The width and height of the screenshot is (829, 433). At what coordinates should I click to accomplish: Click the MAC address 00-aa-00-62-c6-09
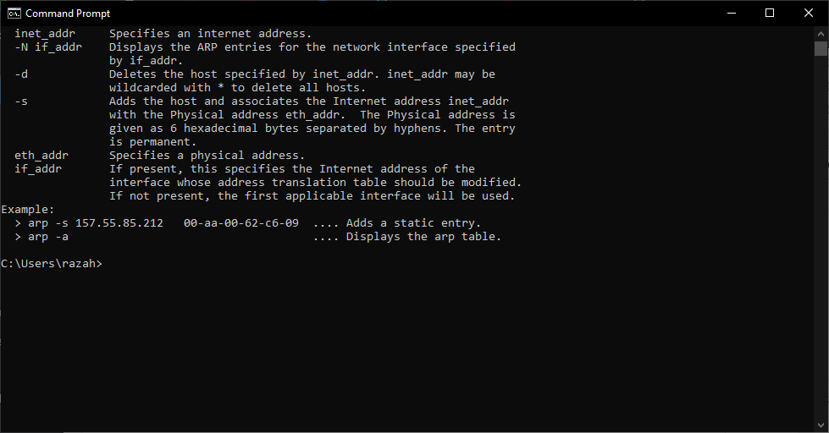click(x=241, y=223)
